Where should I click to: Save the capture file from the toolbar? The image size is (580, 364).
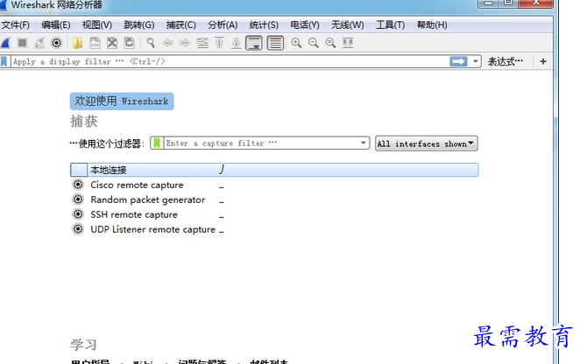95,43
